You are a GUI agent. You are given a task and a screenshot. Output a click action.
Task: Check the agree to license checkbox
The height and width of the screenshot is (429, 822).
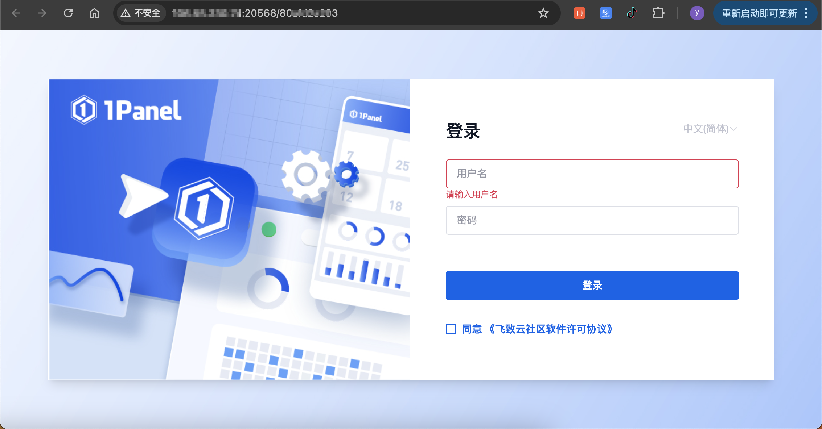(451, 329)
